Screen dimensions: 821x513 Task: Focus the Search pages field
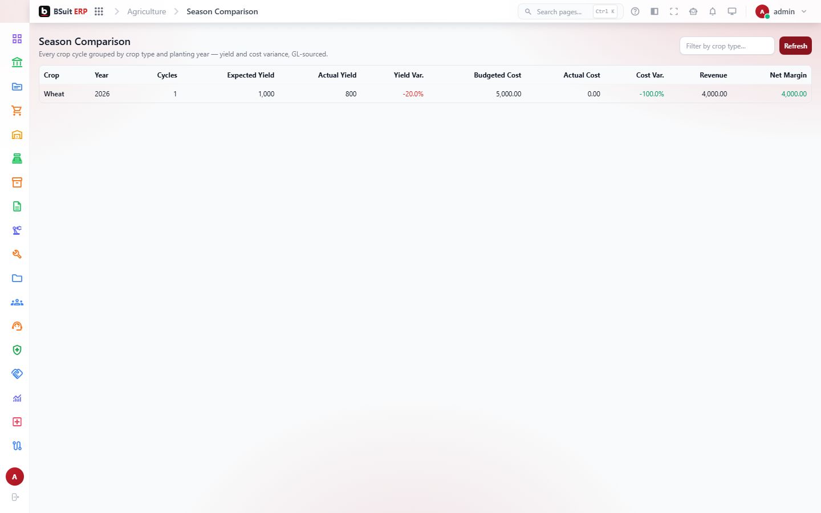point(570,11)
